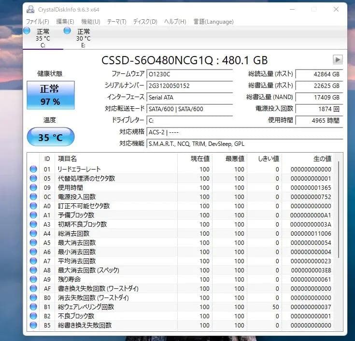
Task: Open the ヘルプ(H) menu
Action: click(x=175, y=22)
